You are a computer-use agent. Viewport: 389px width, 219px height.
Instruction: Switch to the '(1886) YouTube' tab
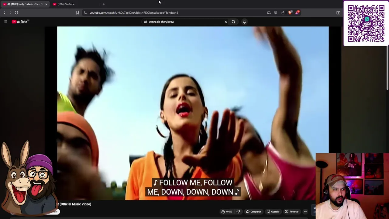click(x=66, y=4)
